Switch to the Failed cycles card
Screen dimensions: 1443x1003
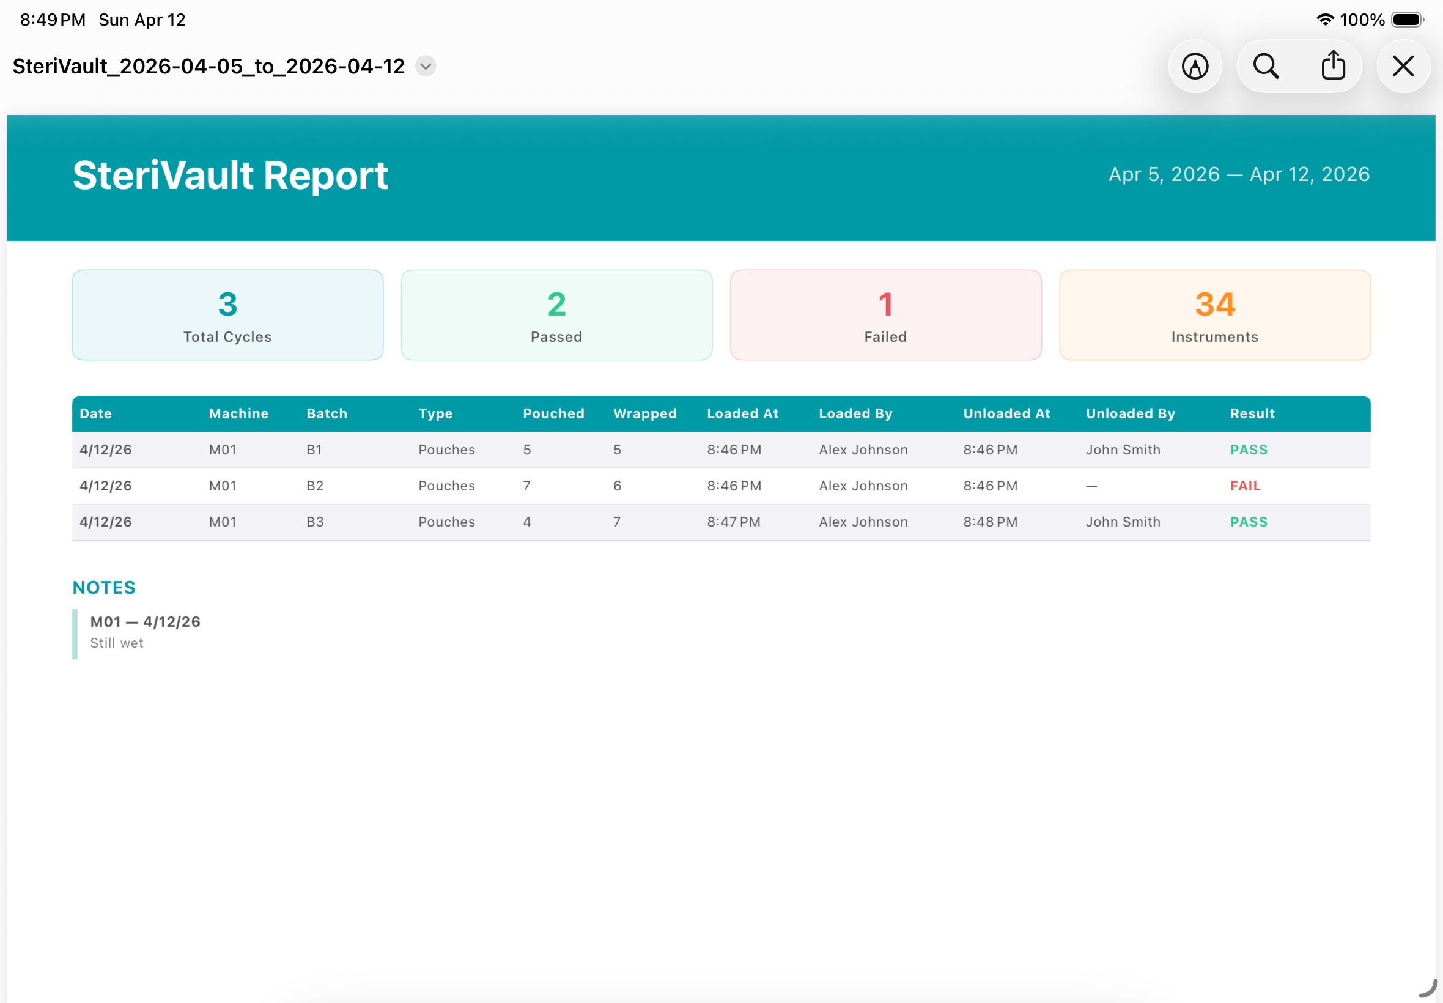tap(885, 314)
